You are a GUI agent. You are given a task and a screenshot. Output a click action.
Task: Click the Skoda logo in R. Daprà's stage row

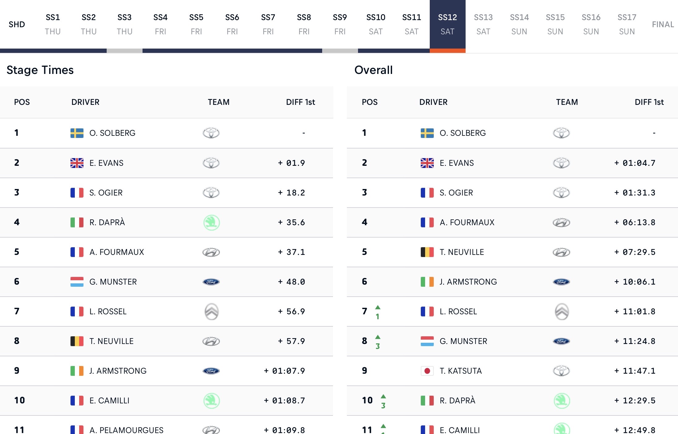(x=211, y=222)
